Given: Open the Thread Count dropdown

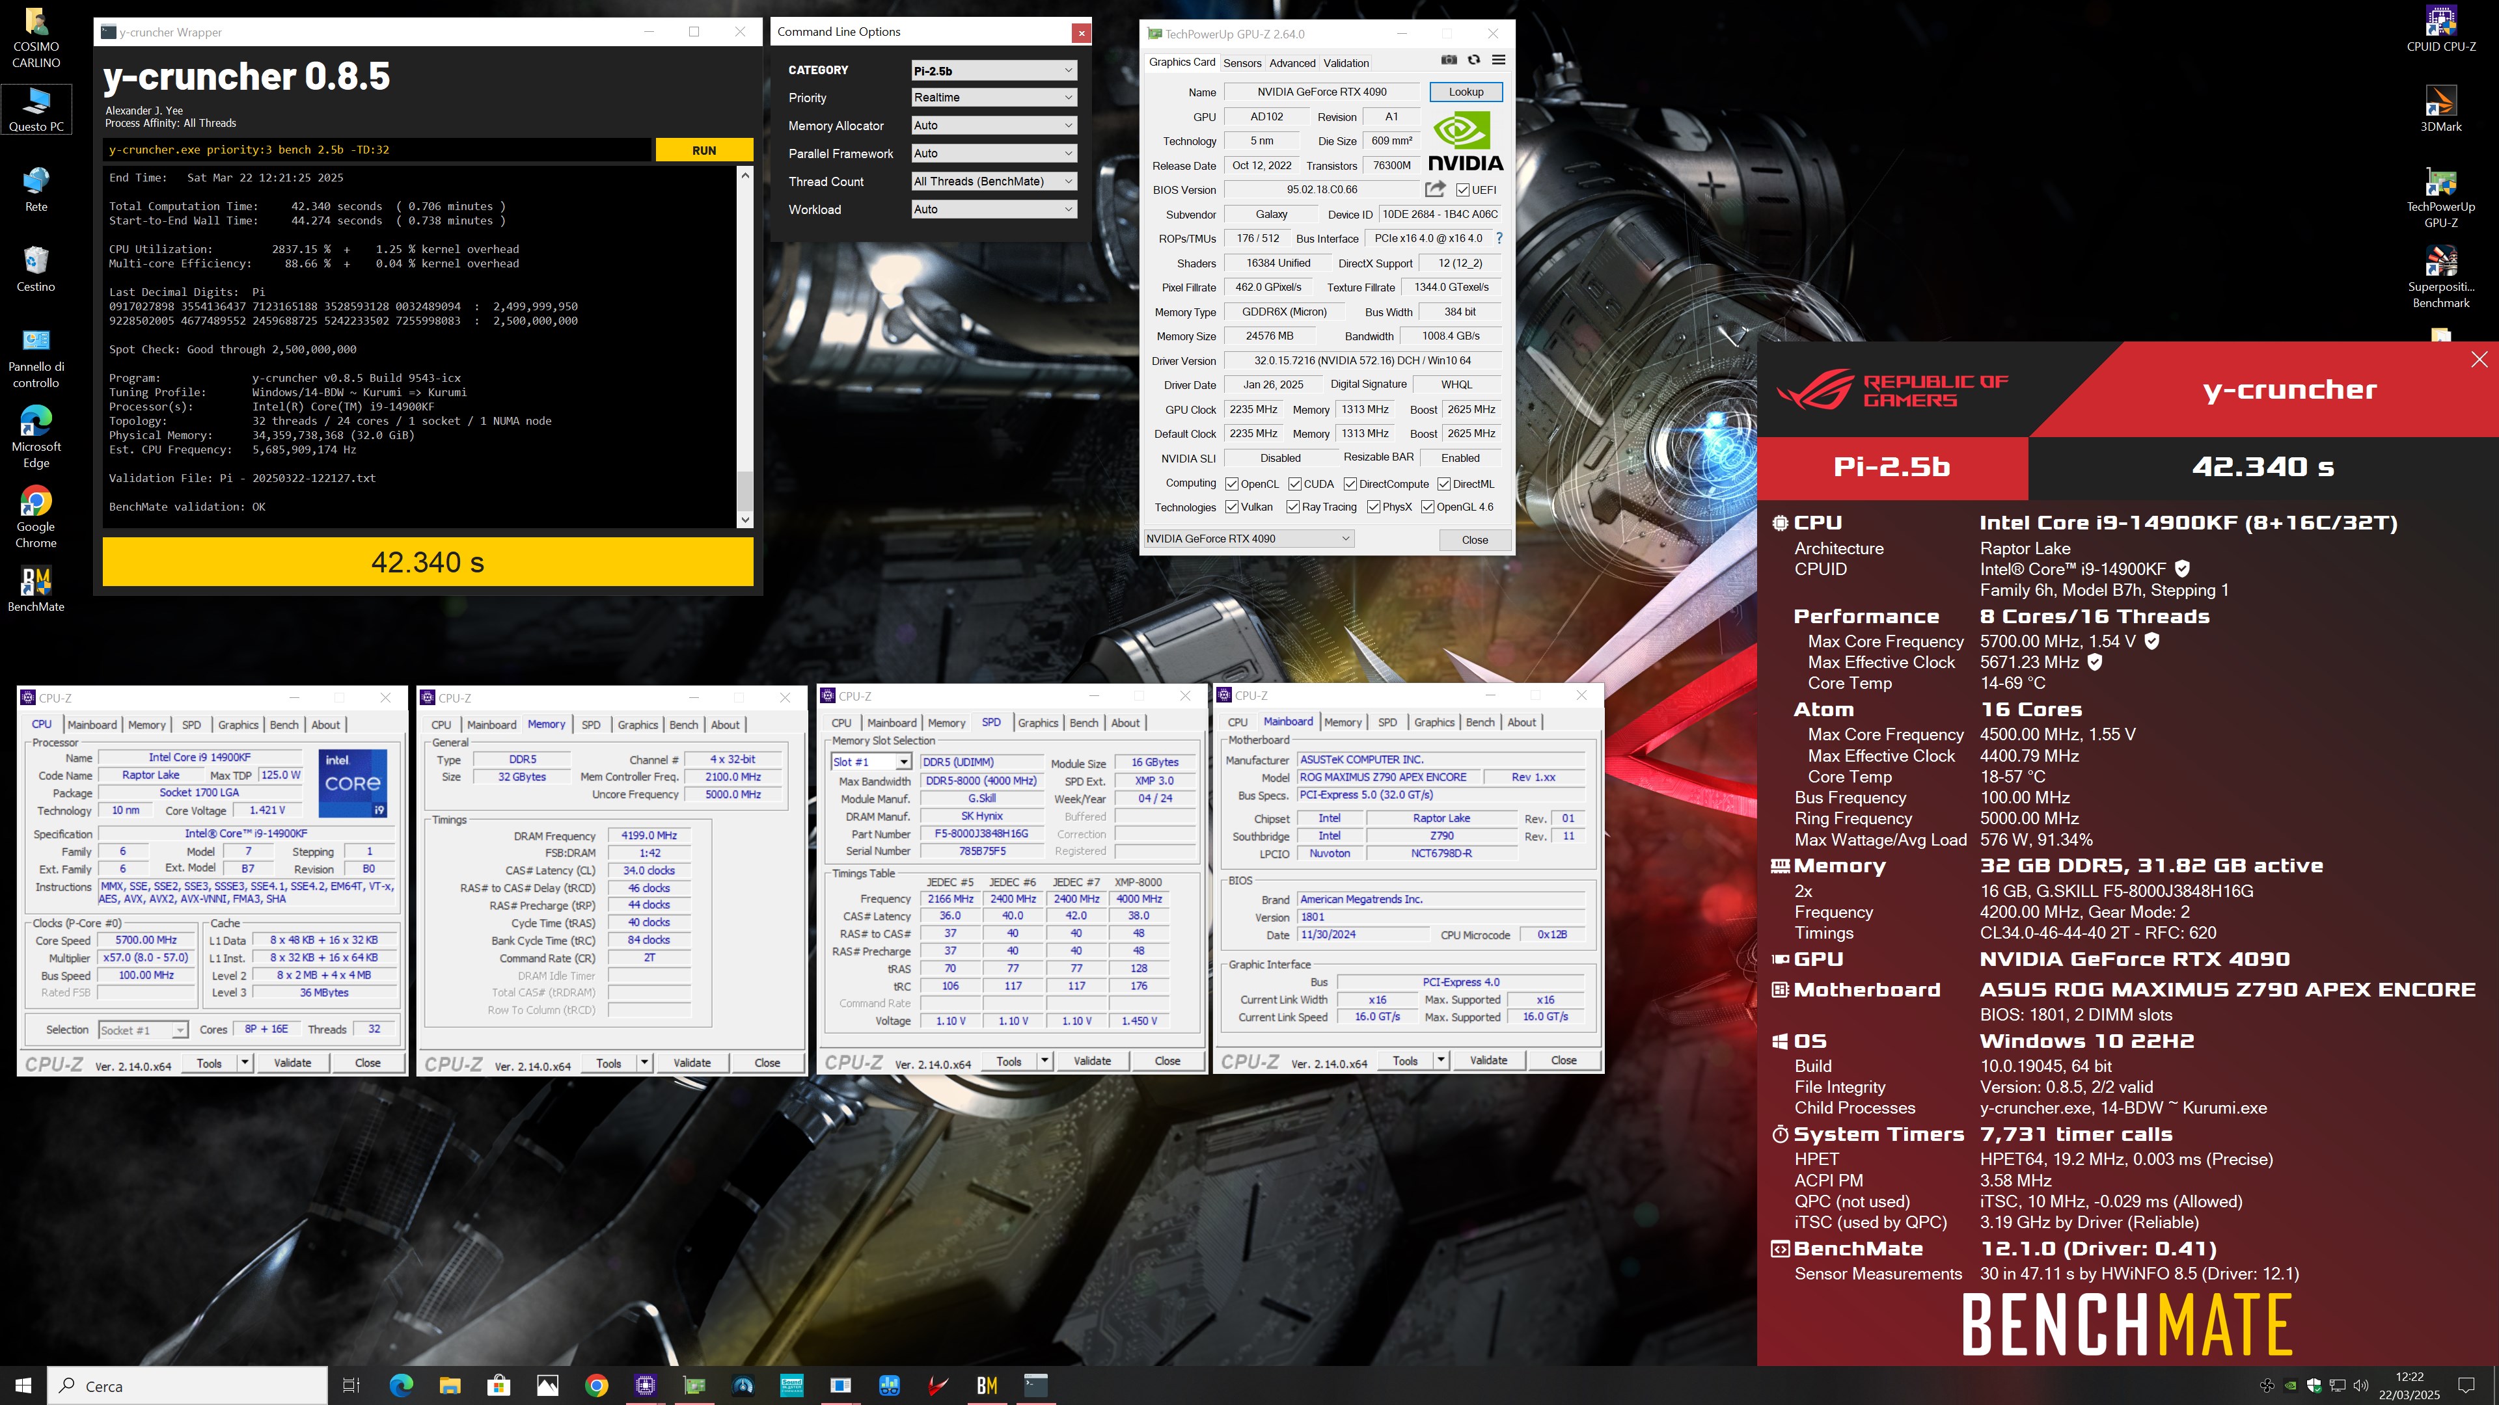Looking at the screenshot, I should point(993,181).
